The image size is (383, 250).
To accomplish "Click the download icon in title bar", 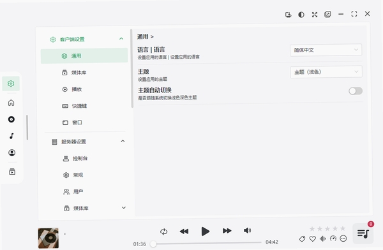I will point(289,15).
